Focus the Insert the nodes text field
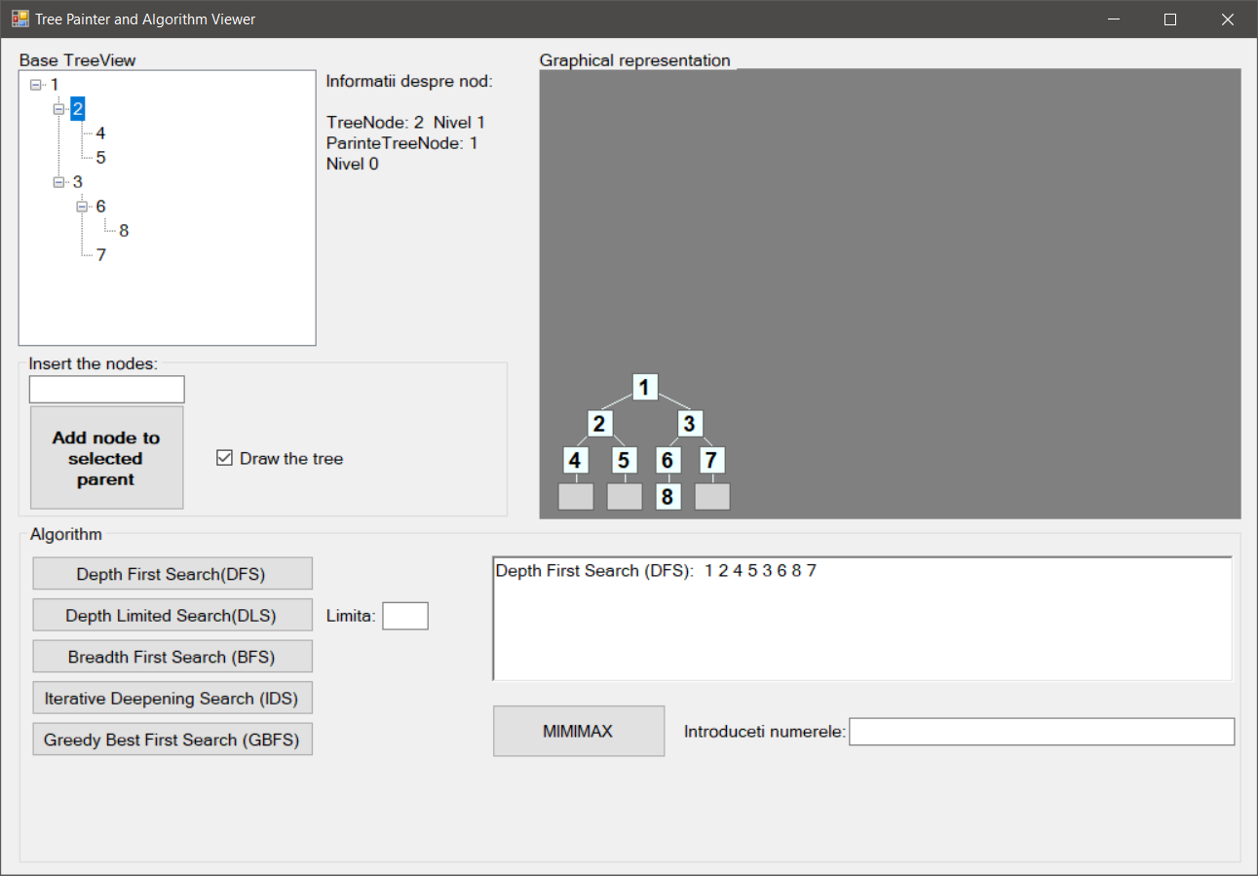This screenshot has width=1258, height=876. tap(106, 390)
